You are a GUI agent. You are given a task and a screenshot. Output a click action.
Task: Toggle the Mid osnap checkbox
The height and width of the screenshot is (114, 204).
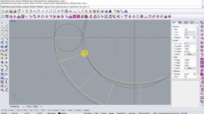pyautogui.click(x=23, y=110)
